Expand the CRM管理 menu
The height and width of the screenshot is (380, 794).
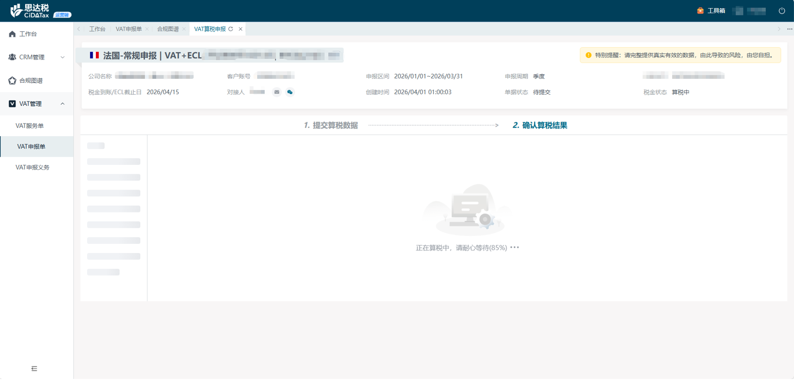pos(36,57)
